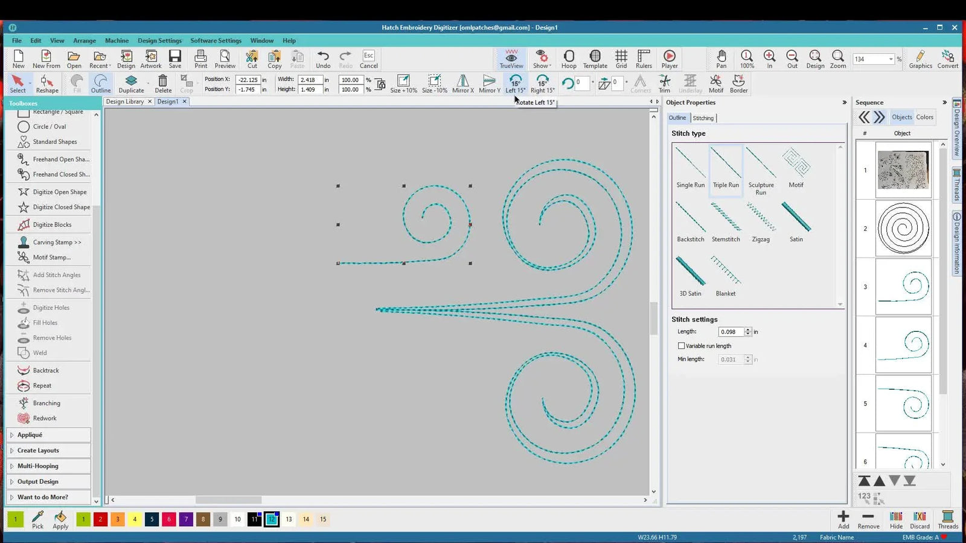Switch to the Design Library tab
The height and width of the screenshot is (543, 966).
pos(126,101)
